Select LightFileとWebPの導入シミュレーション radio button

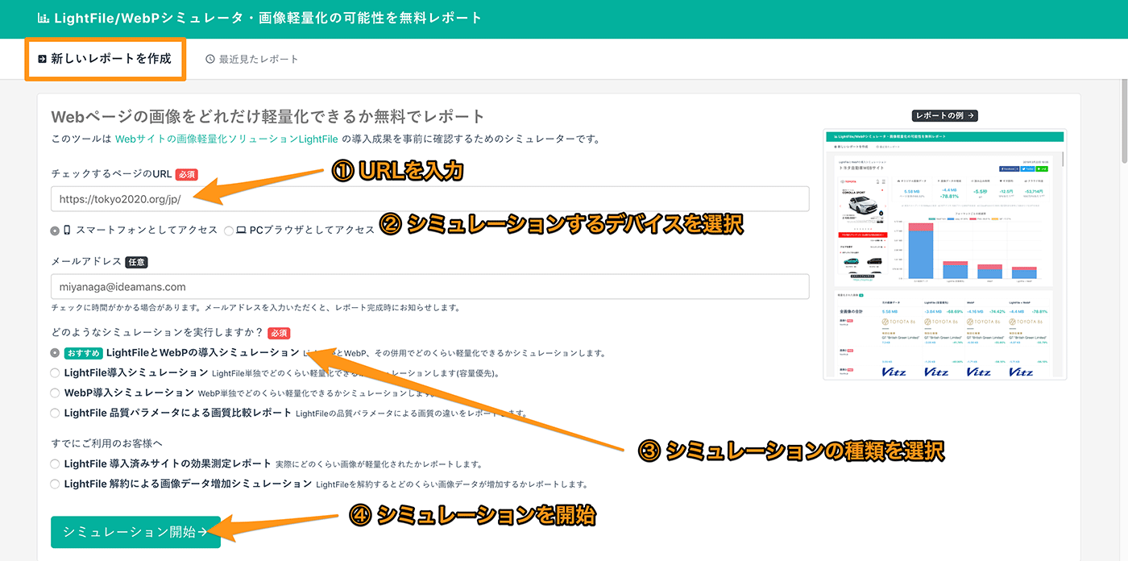click(55, 352)
